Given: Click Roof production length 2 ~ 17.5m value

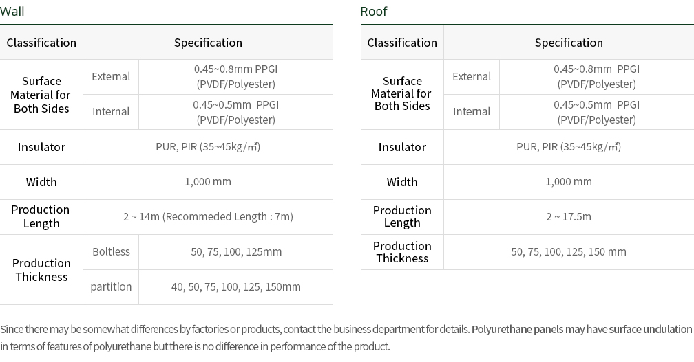Looking at the screenshot, I should click(x=569, y=217).
